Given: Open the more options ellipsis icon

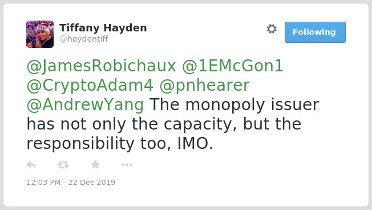Looking at the screenshot, I should [x=127, y=165].
